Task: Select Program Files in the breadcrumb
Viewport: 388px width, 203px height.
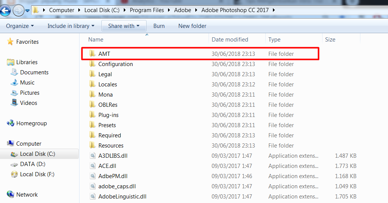Action: [147, 10]
